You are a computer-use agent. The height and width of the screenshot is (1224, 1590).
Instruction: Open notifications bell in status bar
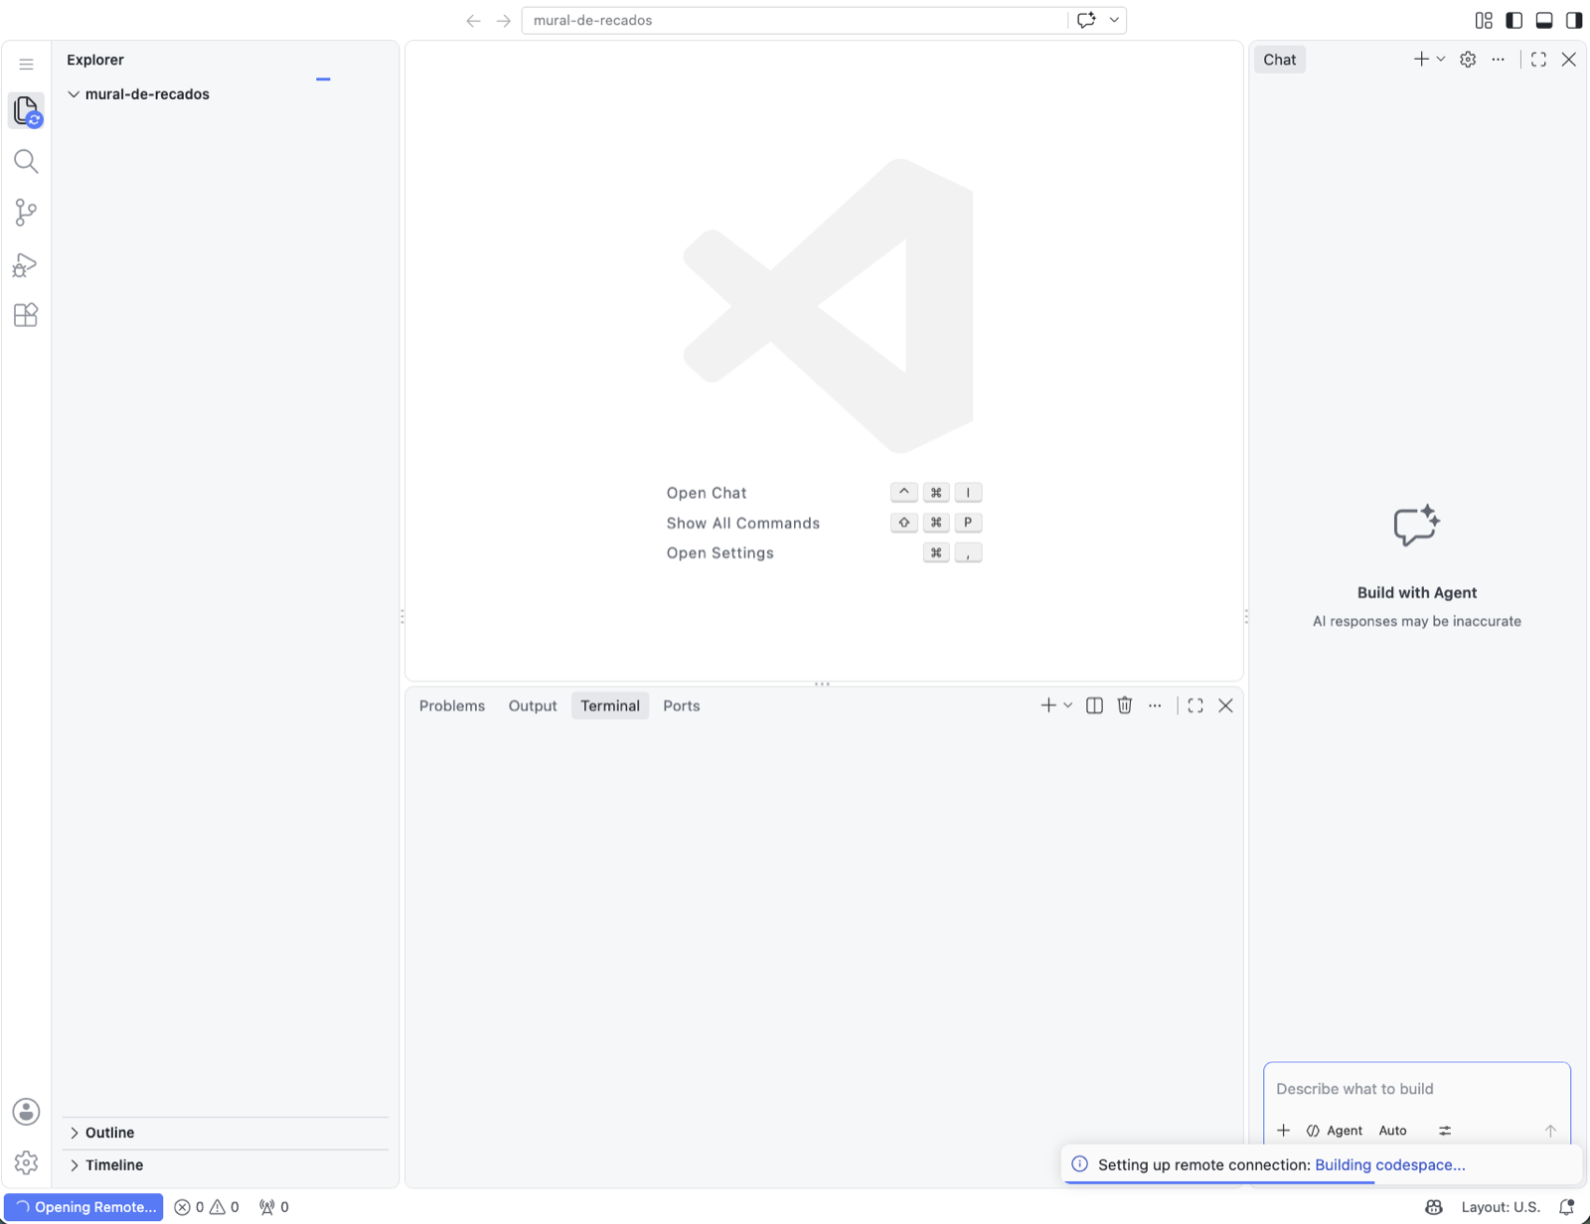[1567, 1207]
